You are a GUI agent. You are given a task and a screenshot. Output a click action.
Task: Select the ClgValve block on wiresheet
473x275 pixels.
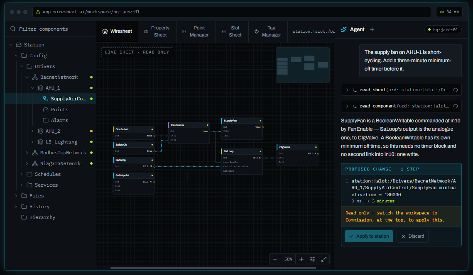(297, 155)
